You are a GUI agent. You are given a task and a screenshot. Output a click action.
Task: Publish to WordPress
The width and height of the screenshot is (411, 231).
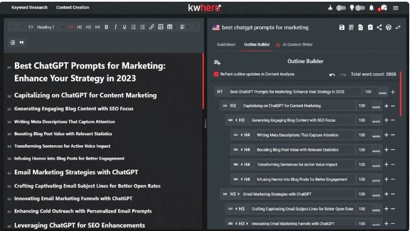[x=388, y=27]
